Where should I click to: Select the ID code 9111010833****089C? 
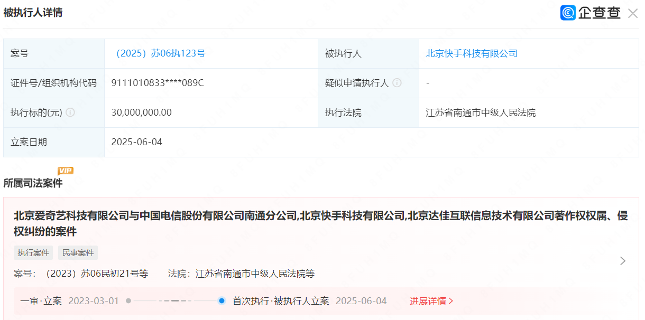pos(158,83)
